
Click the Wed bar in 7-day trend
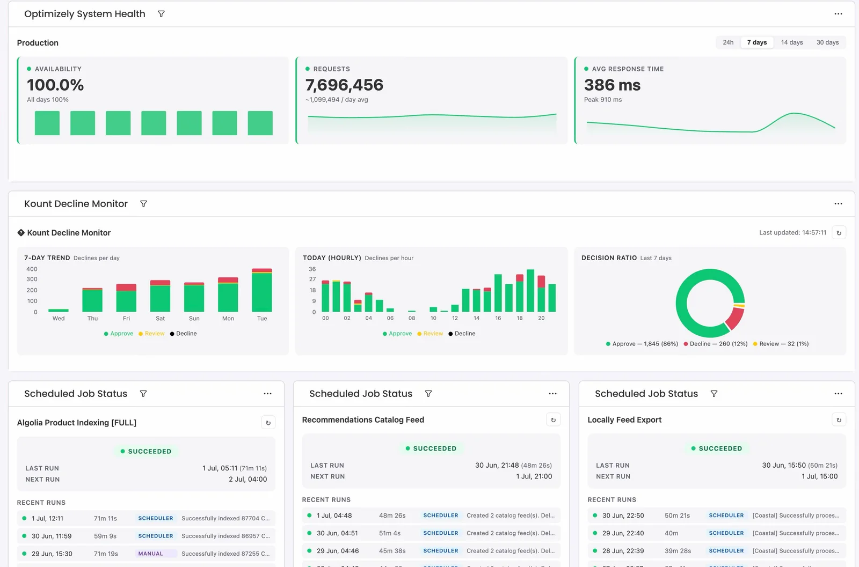tap(59, 311)
